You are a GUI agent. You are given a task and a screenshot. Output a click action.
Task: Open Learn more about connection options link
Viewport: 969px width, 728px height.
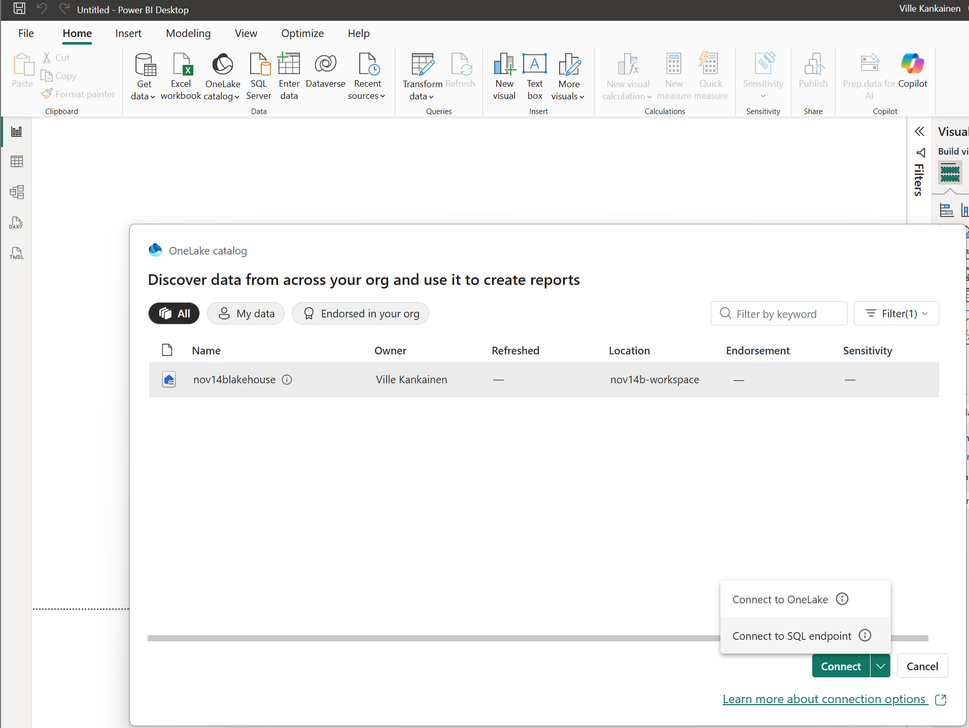(x=824, y=699)
